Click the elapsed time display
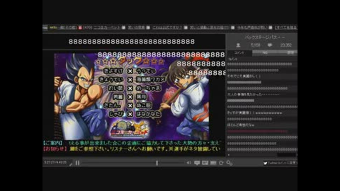340x191 pixels. 55,162
